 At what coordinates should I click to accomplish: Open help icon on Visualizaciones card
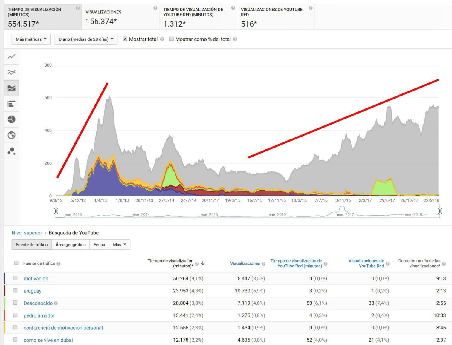pos(155,8)
